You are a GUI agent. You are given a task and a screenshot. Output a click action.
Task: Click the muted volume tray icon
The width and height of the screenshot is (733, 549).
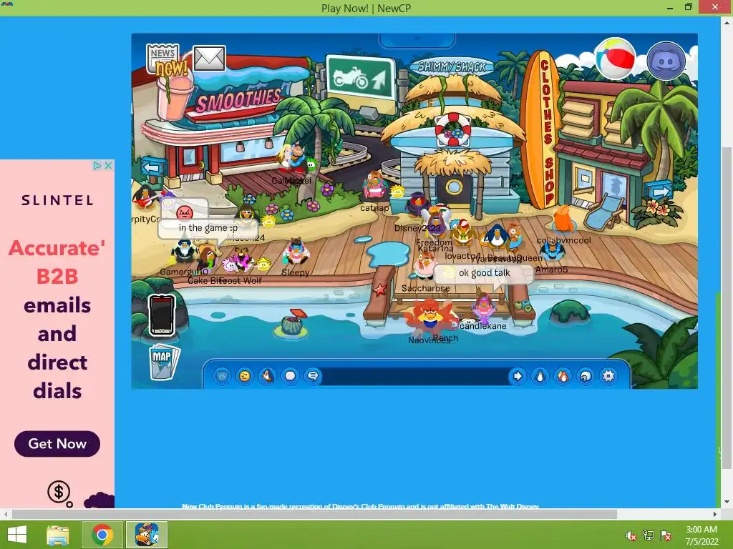pyautogui.click(x=631, y=535)
